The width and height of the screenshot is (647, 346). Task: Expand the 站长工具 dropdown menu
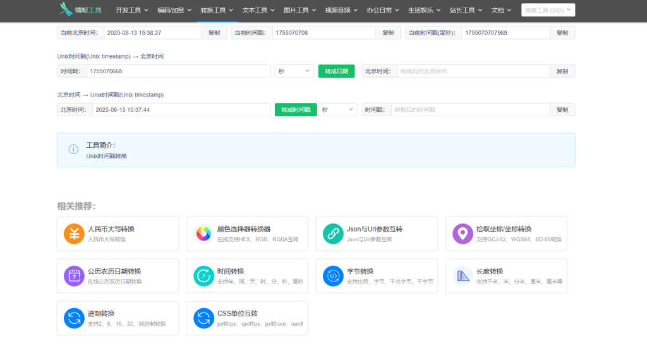click(x=466, y=10)
